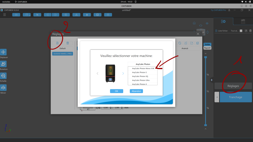Screen dimensions: 253x142
Task: Click the hollow model toolbar icon
Action: 87,15
